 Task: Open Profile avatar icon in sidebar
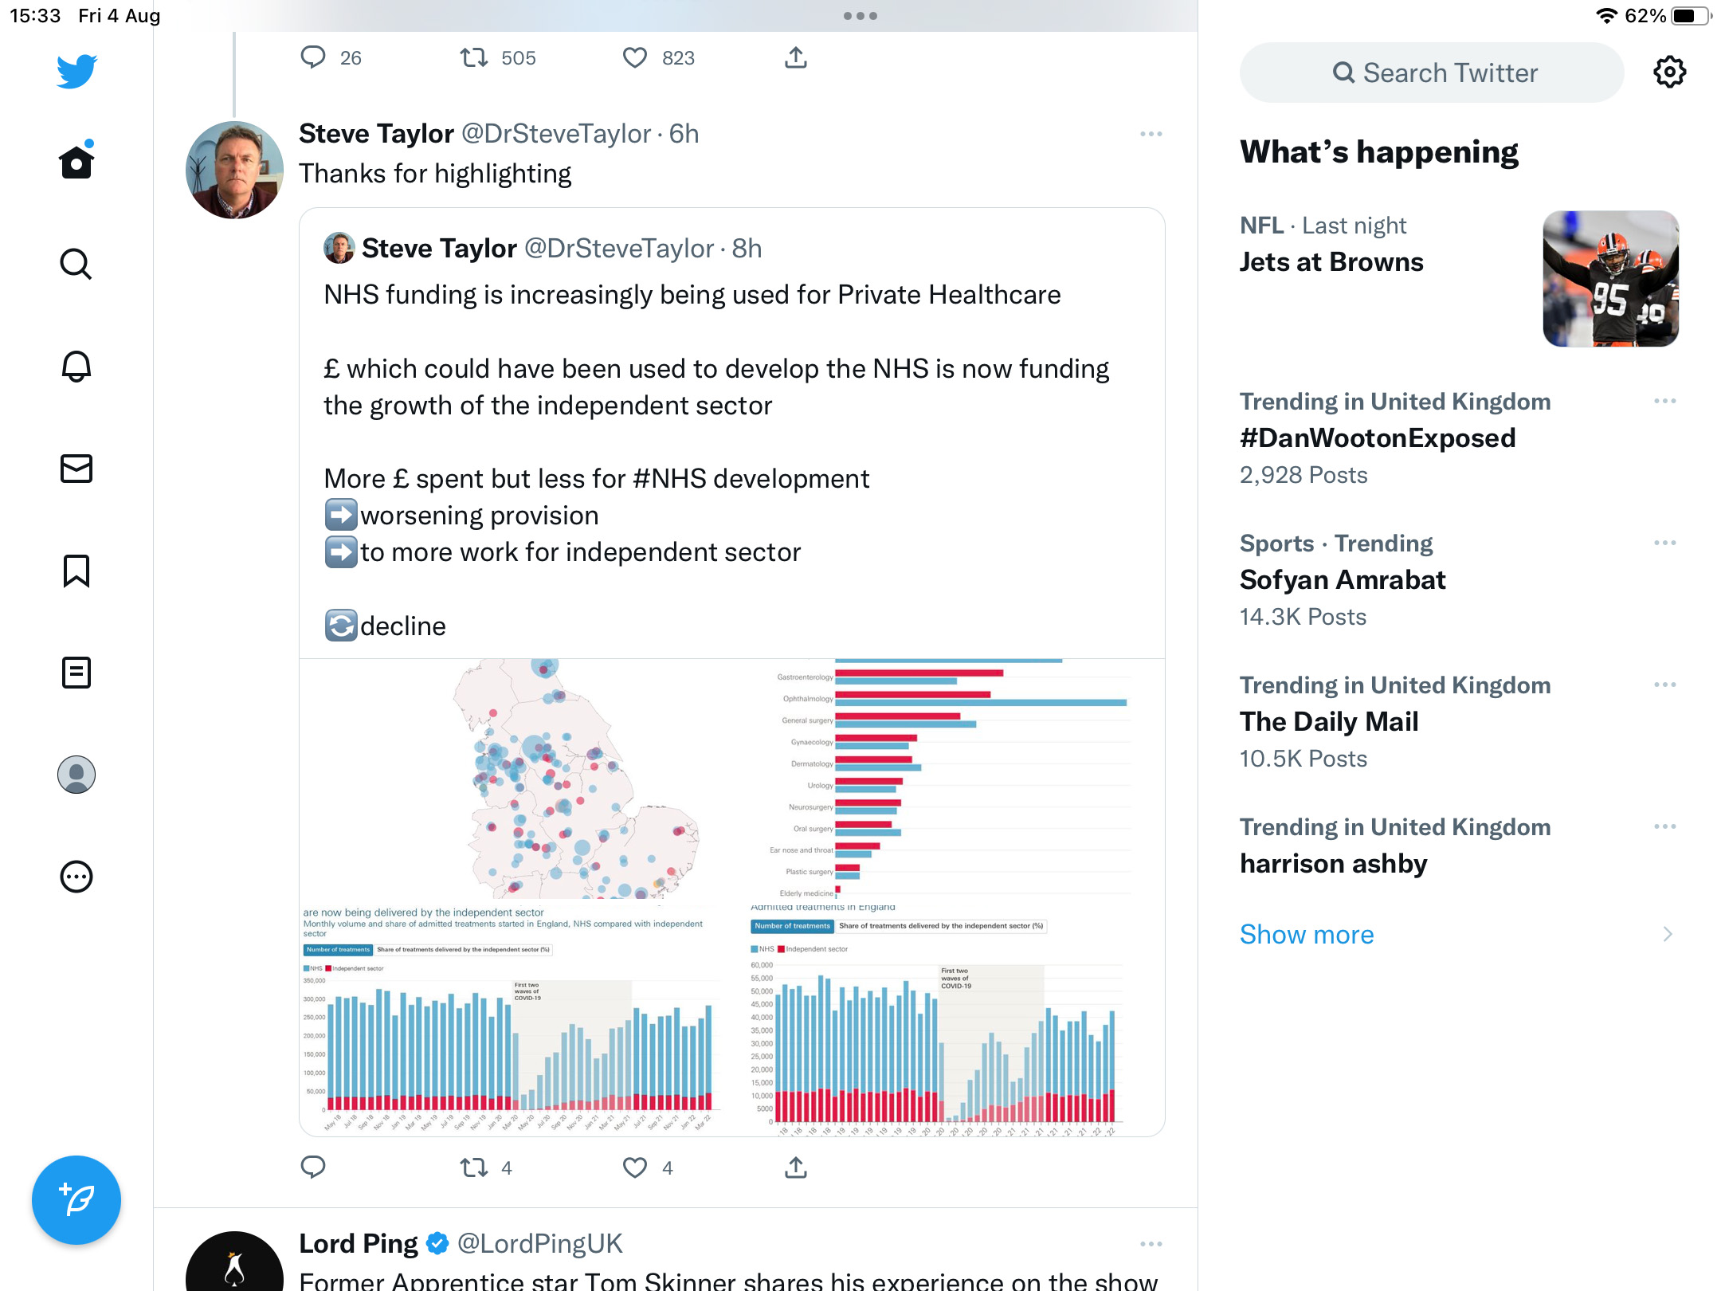pos(76,775)
